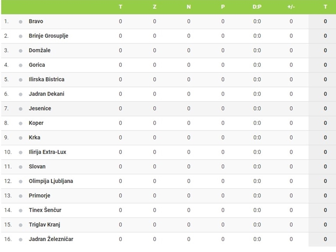Click the grey dot beside Olimpija Ljubljana
The width and height of the screenshot is (336, 252).
(21, 181)
